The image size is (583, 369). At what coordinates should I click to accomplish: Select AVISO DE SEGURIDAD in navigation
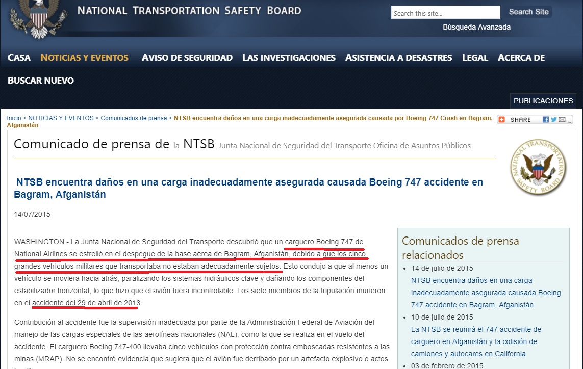pyautogui.click(x=187, y=58)
